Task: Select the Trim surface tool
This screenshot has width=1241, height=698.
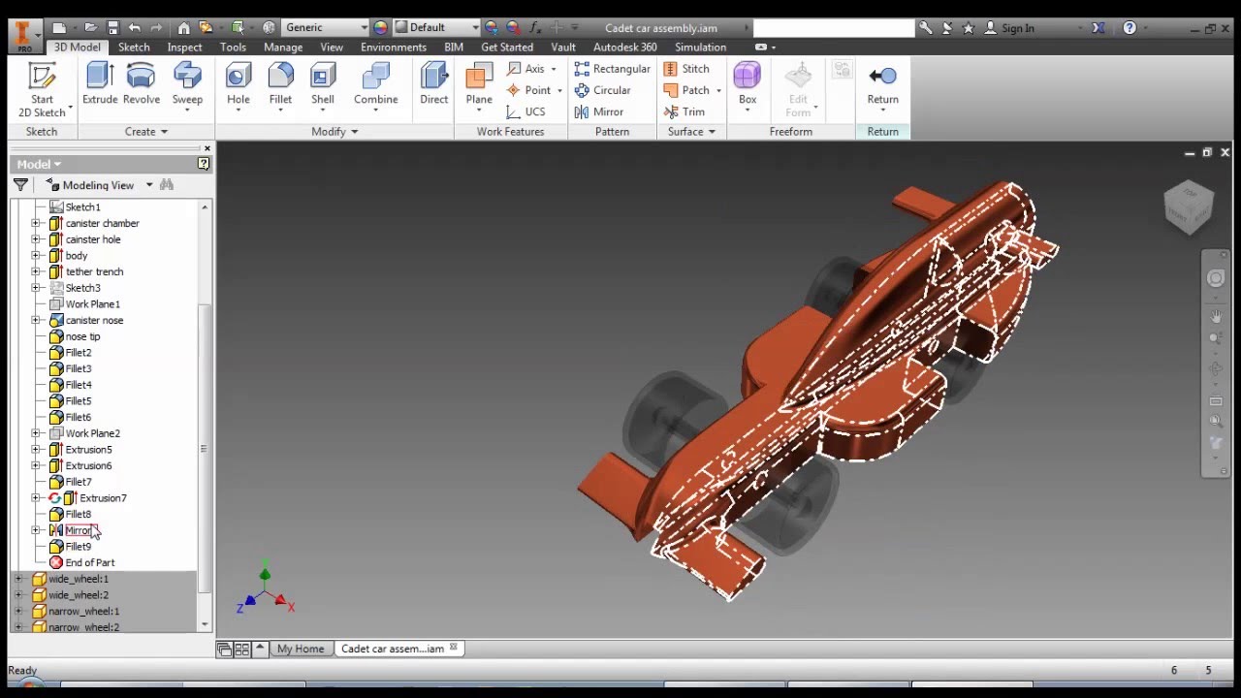Action: coord(684,111)
